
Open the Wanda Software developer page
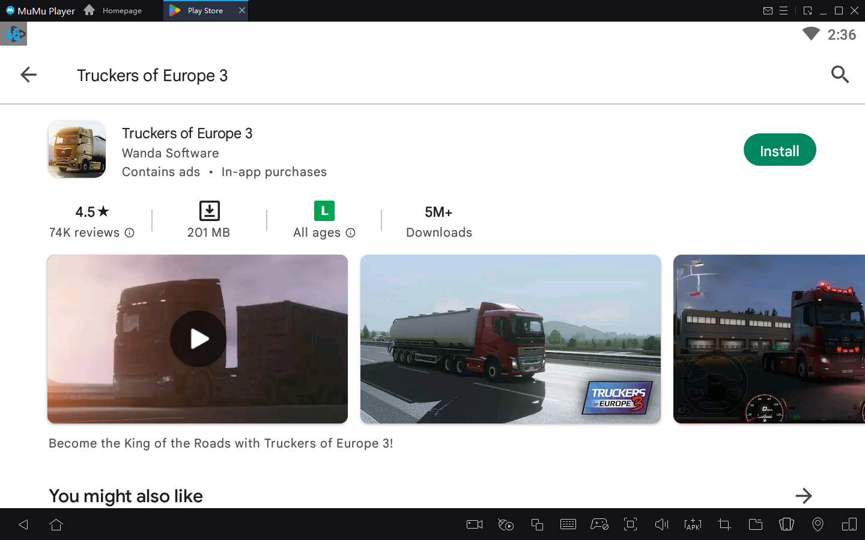tap(170, 153)
